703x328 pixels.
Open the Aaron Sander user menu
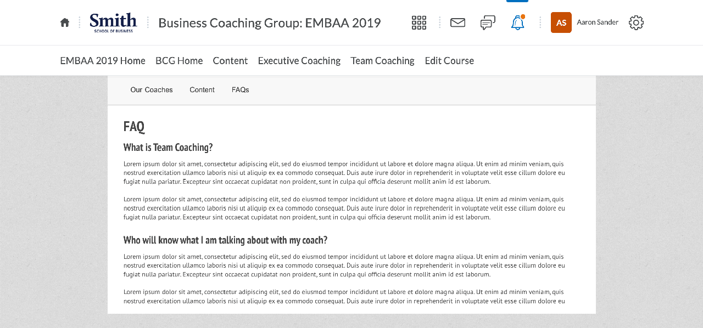click(598, 22)
